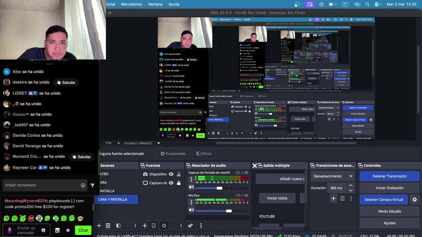Image resolution: width=422 pixels, height=237 pixels.
Task: Open preview scaling dropdown arrow
Action: (159, 143)
